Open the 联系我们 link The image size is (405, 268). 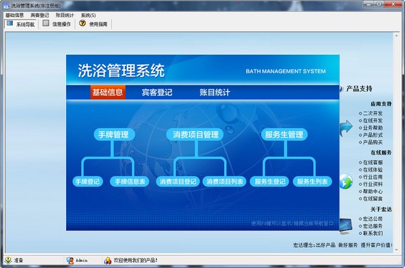[x=373, y=233]
